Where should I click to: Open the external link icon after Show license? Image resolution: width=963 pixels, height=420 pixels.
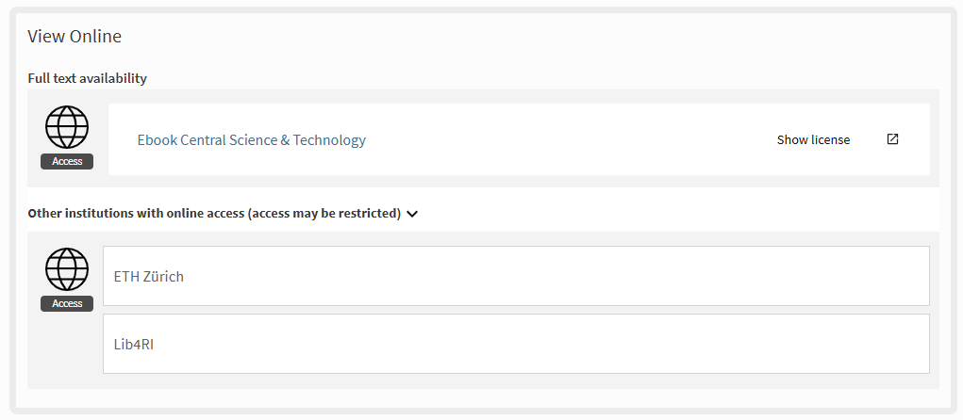(892, 139)
